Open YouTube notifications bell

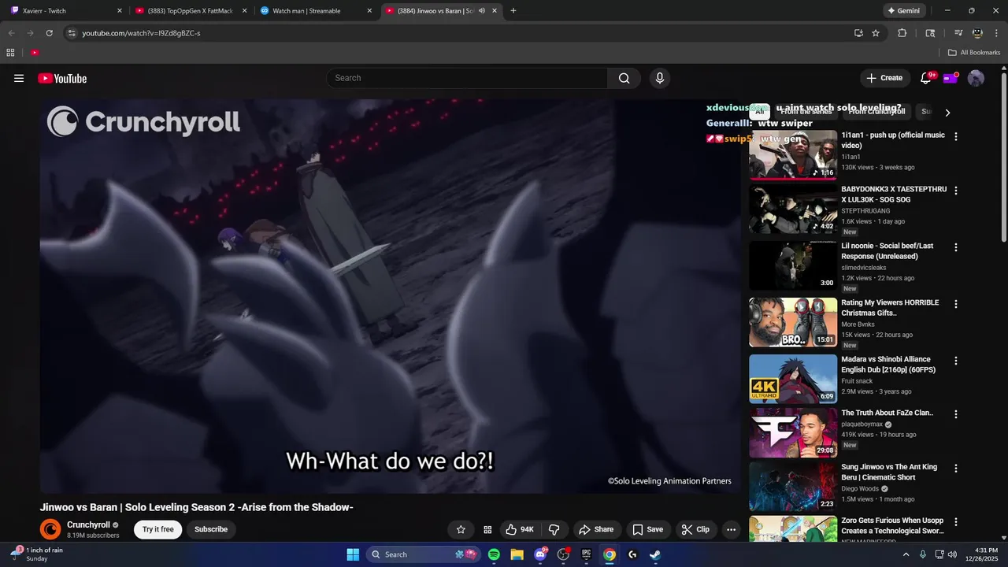926,78
